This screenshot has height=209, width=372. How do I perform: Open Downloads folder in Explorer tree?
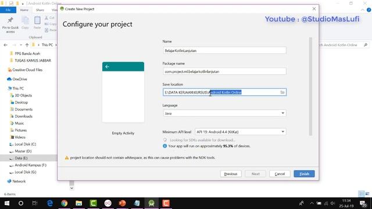coord(23,116)
